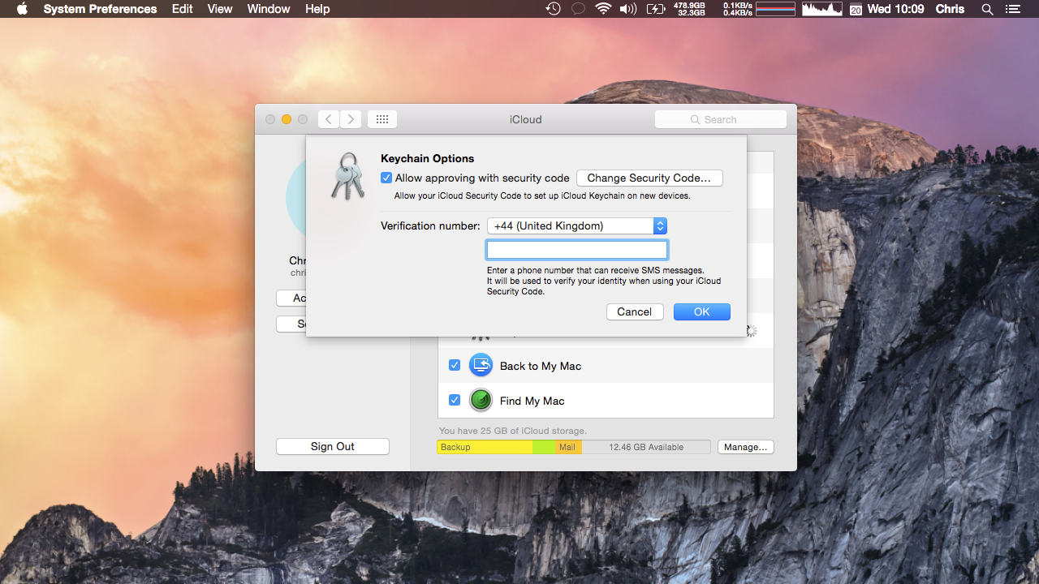This screenshot has width=1039, height=584.
Task: Click the Messages bubble menu bar icon
Action: pos(578,9)
